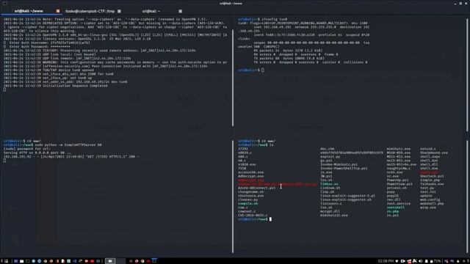Click the file name churrasco.exe
The image size is (470, 264).
tap(251, 196)
